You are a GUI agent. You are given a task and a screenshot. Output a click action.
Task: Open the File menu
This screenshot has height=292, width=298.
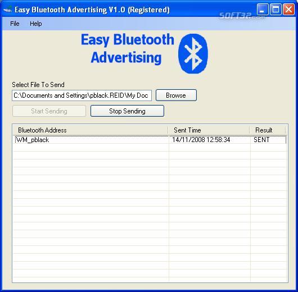15,24
